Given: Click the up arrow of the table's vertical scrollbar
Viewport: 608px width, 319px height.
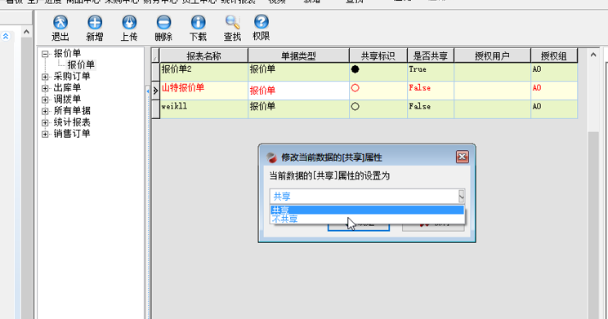Looking at the screenshot, I should (x=592, y=55).
